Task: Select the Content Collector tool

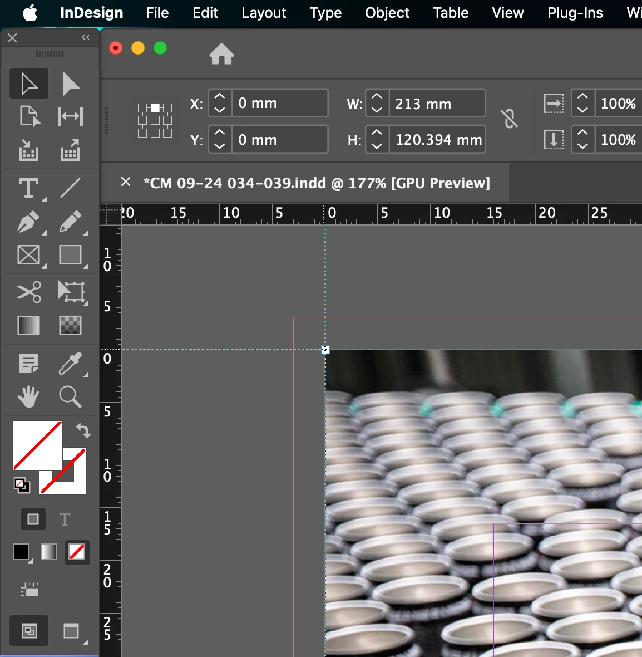Action: click(29, 150)
